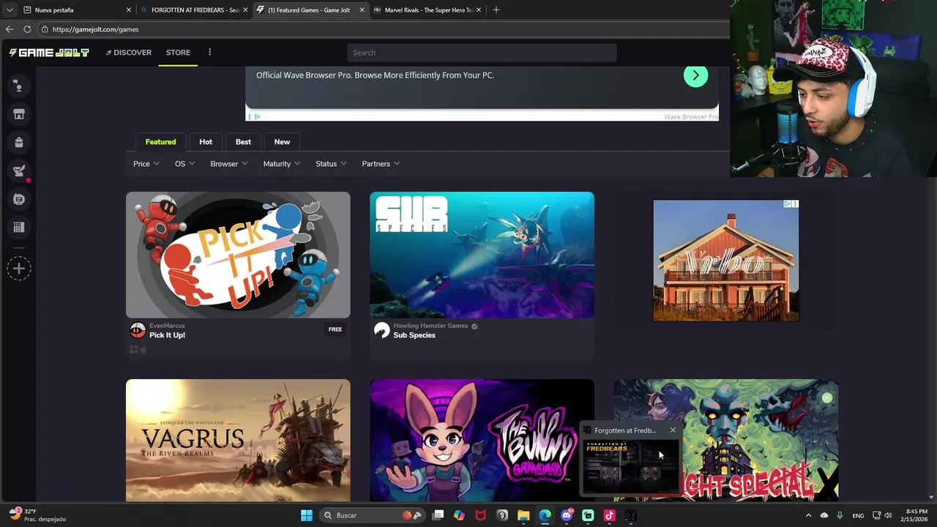Click the microphone tray icon
This screenshot has width=937, height=527.
840,515
